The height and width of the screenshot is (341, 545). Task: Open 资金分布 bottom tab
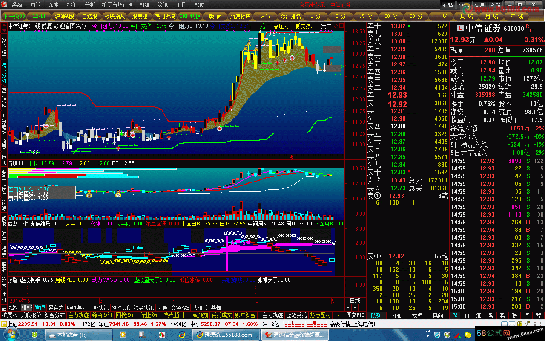(x=54, y=315)
